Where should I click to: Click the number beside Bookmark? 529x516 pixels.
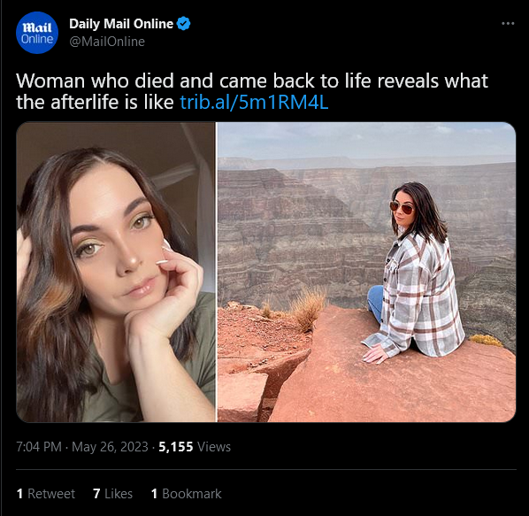(154, 494)
